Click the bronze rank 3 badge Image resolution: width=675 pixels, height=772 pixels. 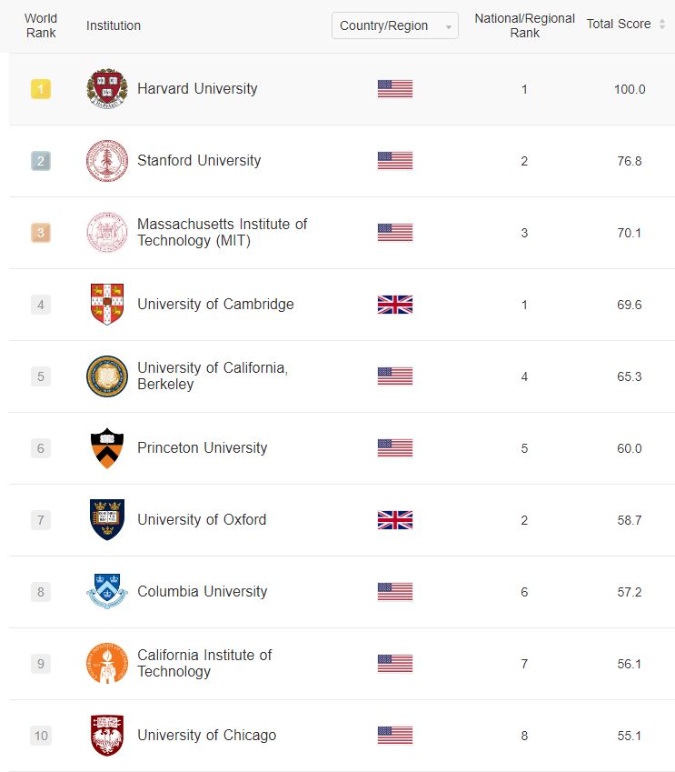click(x=41, y=233)
